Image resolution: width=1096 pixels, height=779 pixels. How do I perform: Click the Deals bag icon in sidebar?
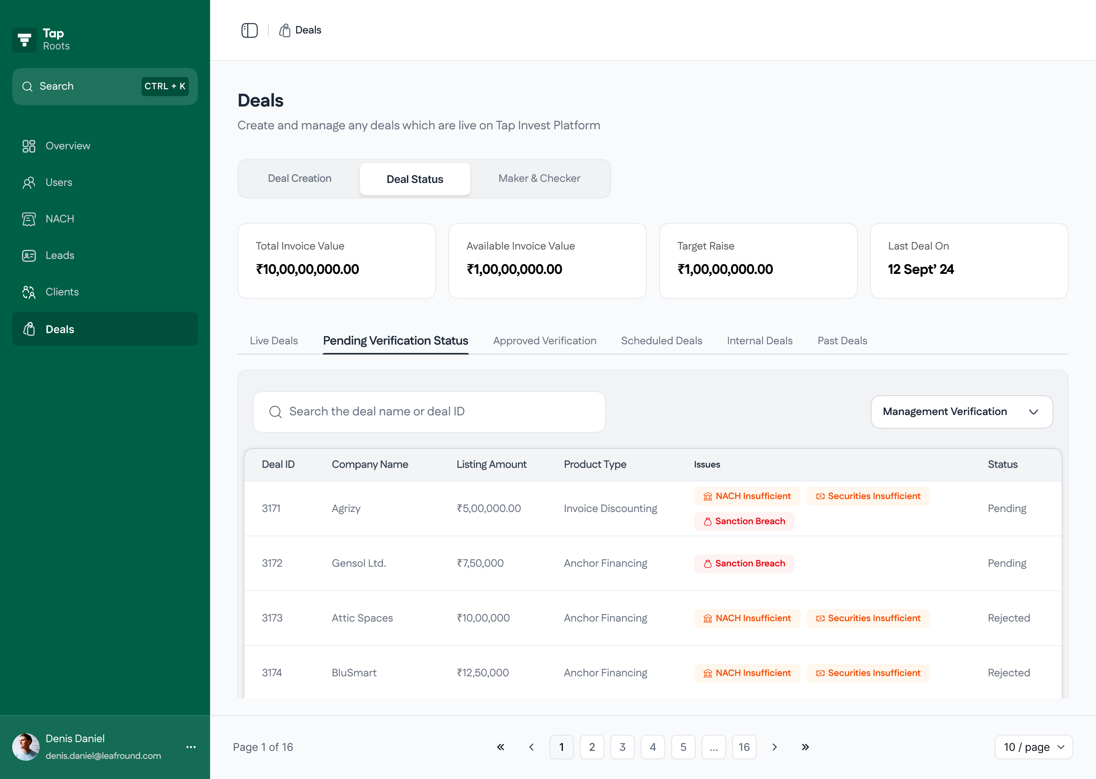click(x=29, y=329)
